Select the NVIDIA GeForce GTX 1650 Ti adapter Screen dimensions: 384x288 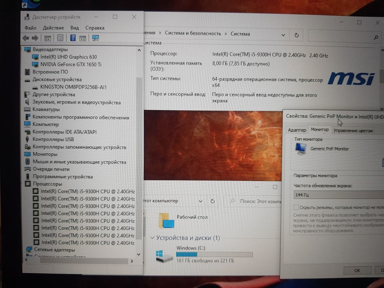tap(71, 64)
